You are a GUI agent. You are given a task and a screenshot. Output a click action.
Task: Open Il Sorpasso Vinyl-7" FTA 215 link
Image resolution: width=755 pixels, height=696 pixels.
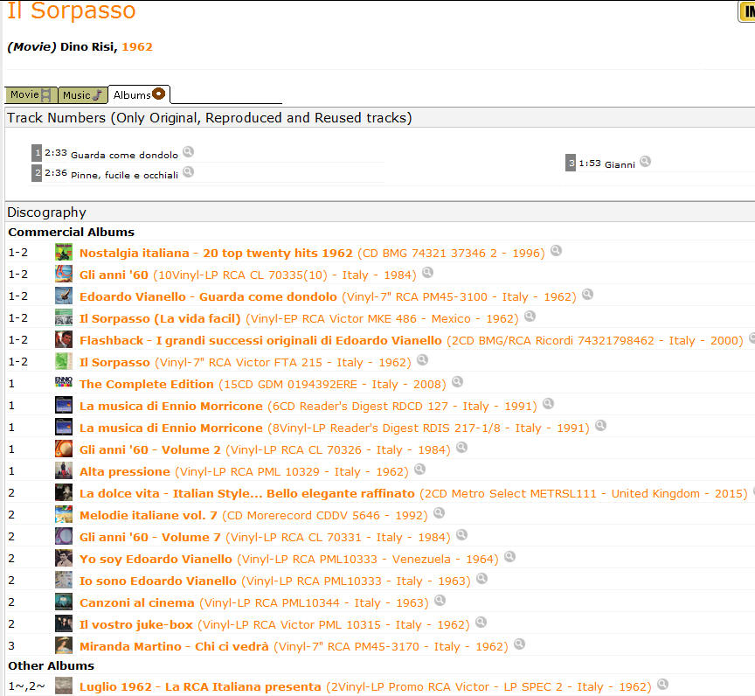tap(245, 362)
